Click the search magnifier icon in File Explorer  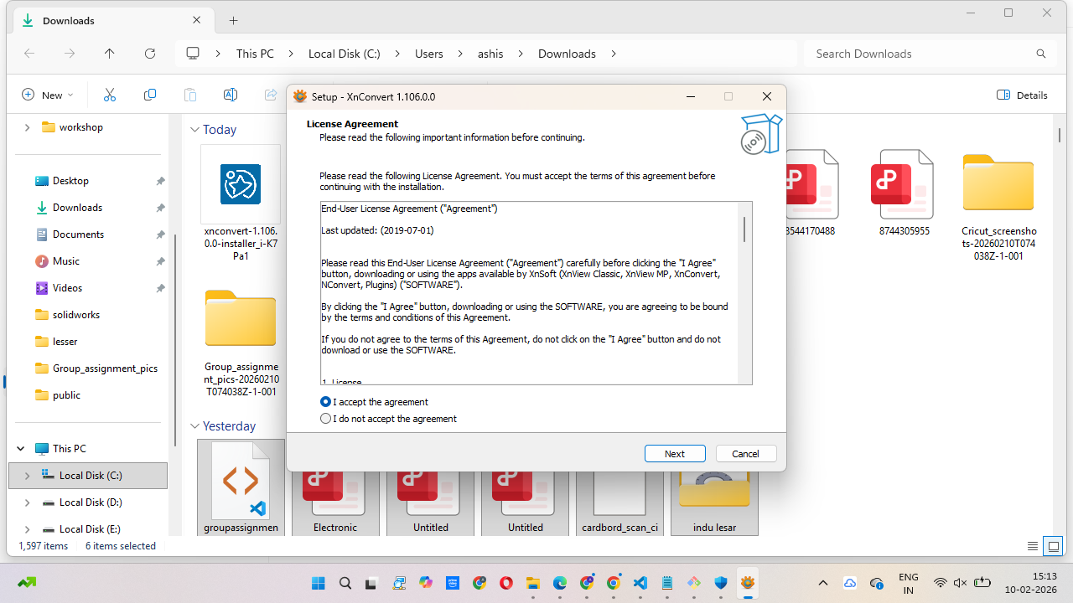pos(1041,54)
